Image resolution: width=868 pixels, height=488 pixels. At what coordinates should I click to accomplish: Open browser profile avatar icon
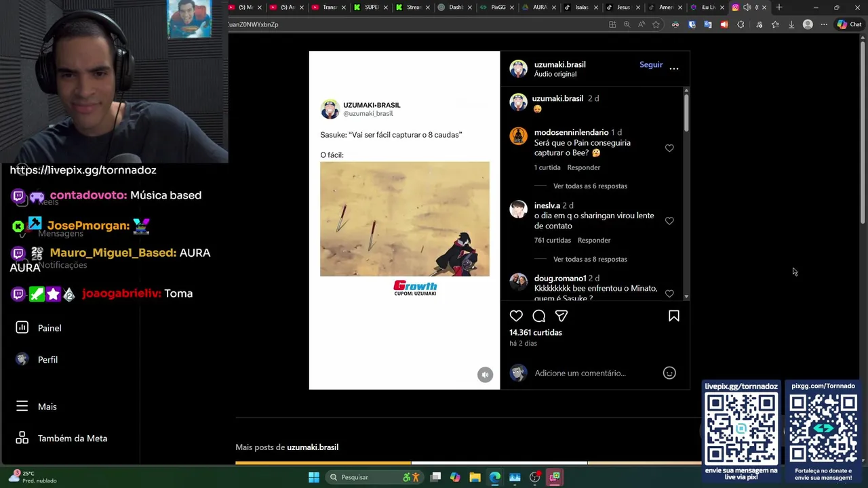808,24
